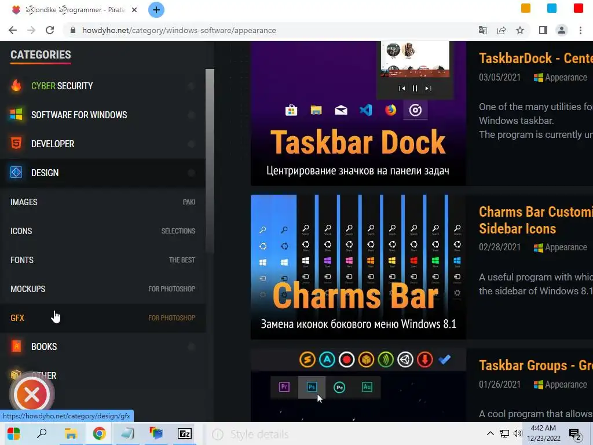
Task: Open the Mockups subcategory
Action: (102, 289)
